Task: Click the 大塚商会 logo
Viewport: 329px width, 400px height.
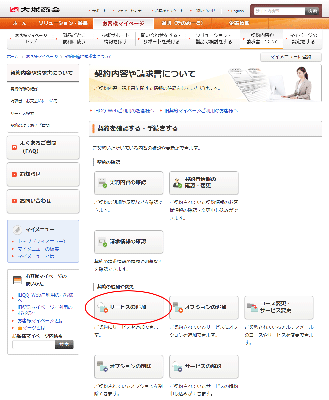Action: [x=35, y=9]
